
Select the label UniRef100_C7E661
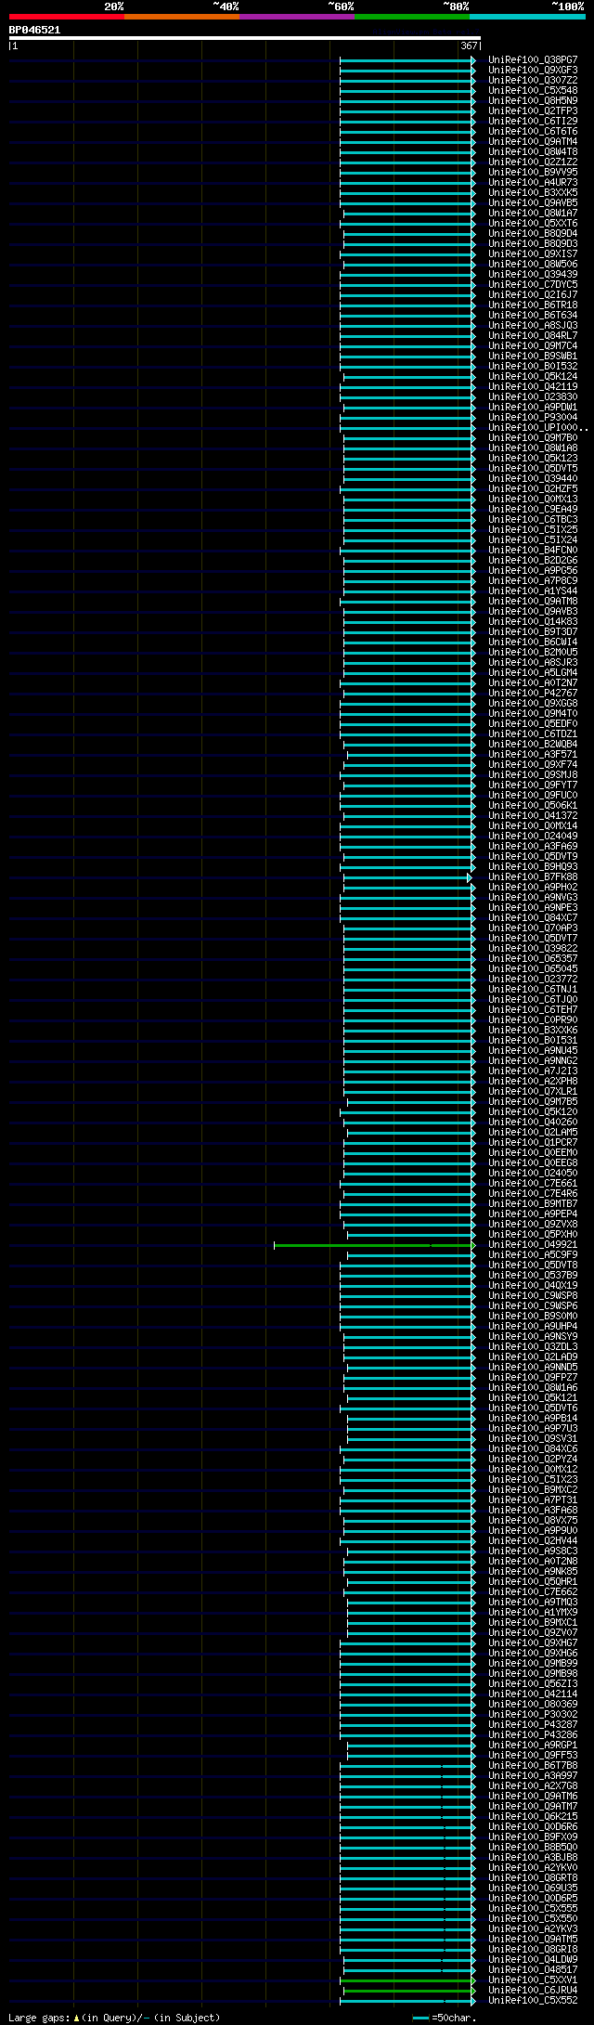[533, 1184]
